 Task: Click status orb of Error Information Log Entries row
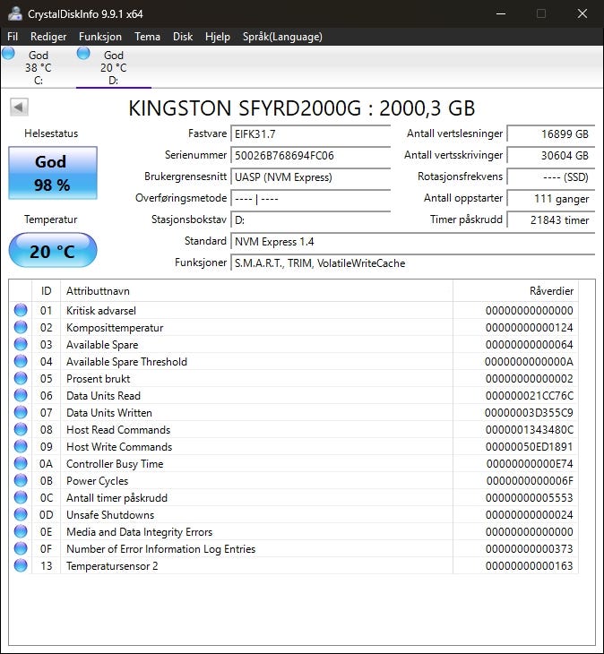[x=21, y=548]
